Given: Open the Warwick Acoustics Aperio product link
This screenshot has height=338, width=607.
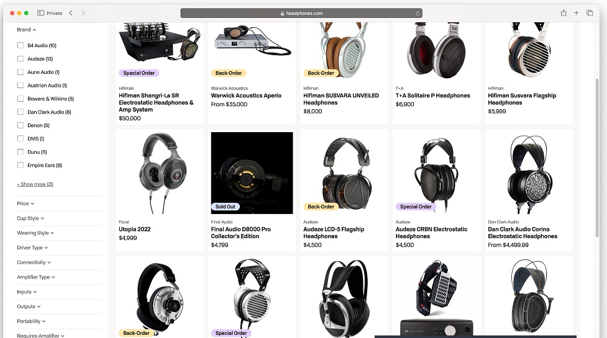Looking at the screenshot, I should (246, 96).
